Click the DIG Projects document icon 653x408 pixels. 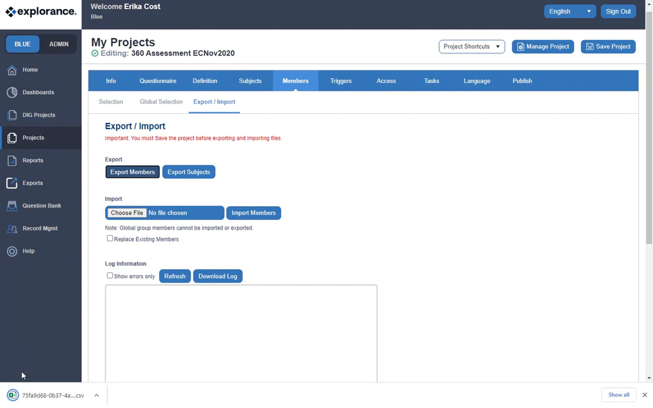tap(12, 115)
